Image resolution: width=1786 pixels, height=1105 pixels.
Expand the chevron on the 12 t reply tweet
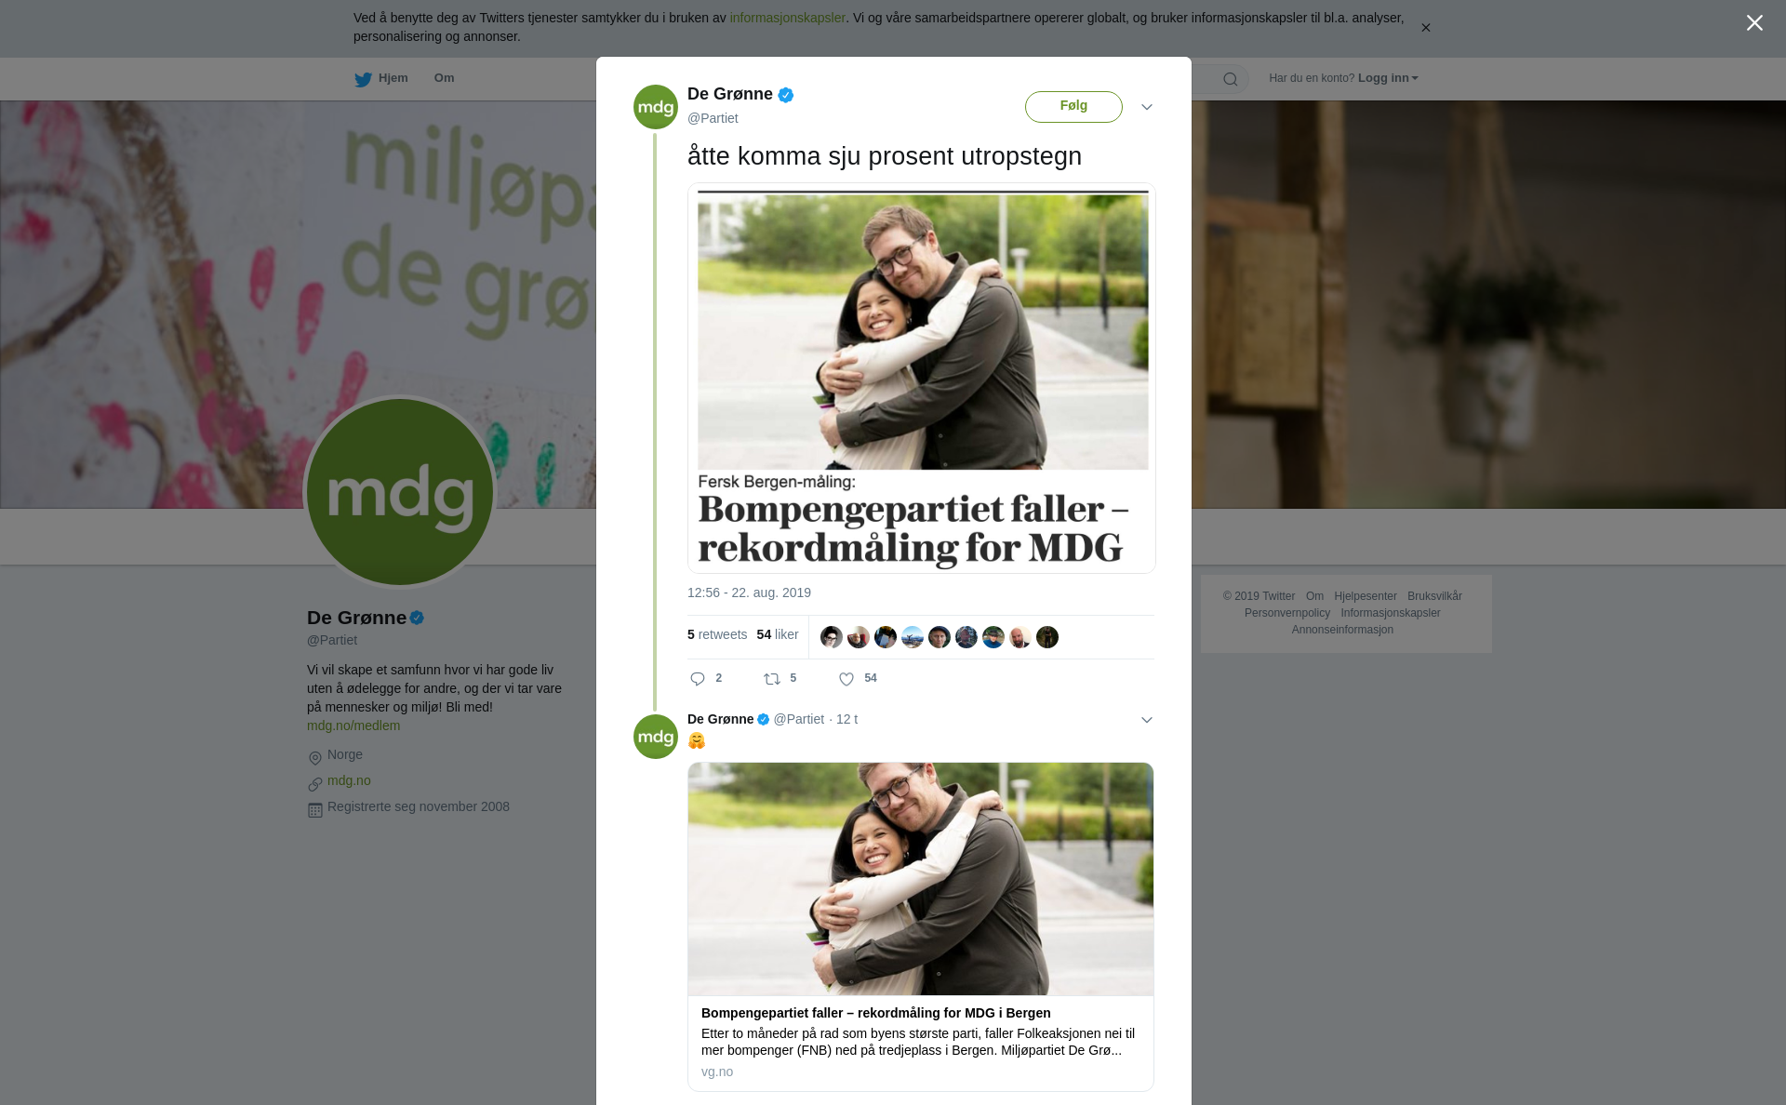[1147, 720]
